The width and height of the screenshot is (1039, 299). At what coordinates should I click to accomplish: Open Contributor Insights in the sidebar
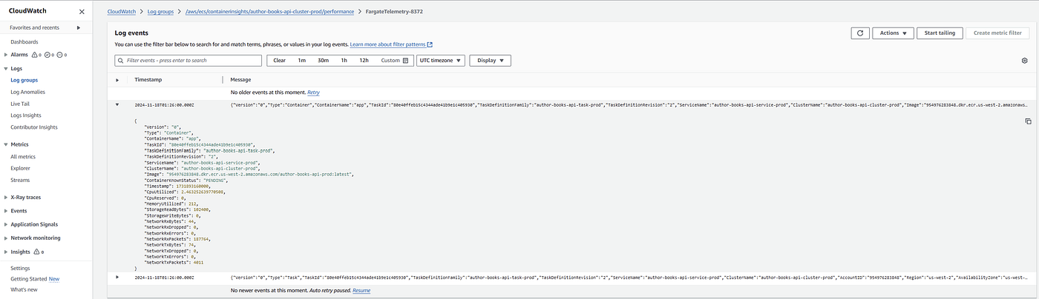pos(33,127)
